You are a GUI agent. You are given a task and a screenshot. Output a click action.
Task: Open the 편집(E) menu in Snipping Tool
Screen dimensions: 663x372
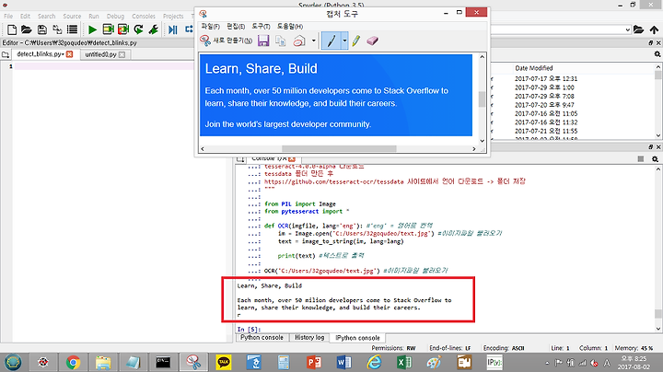click(236, 26)
